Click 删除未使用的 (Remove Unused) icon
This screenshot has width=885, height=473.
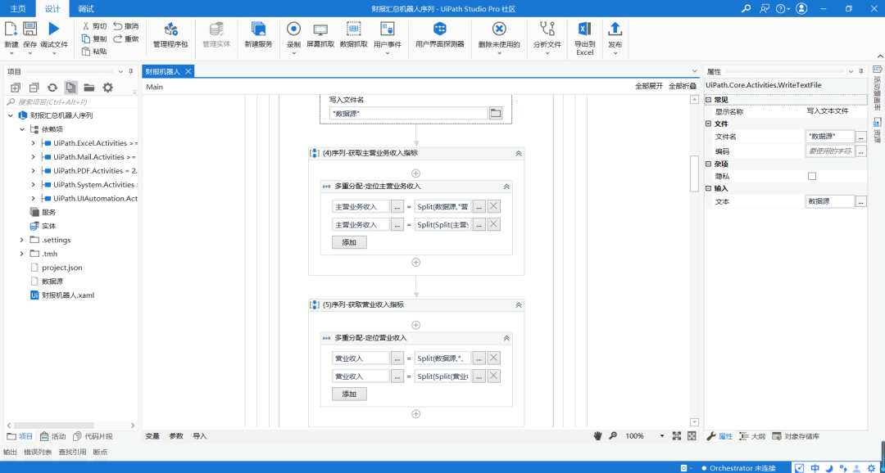498,29
